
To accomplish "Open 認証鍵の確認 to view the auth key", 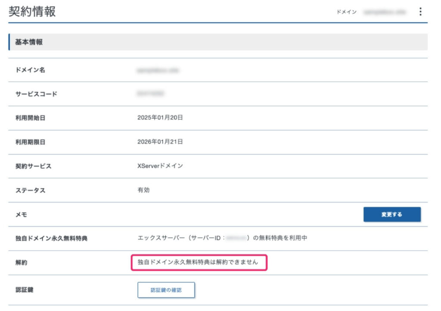I will [166, 290].
